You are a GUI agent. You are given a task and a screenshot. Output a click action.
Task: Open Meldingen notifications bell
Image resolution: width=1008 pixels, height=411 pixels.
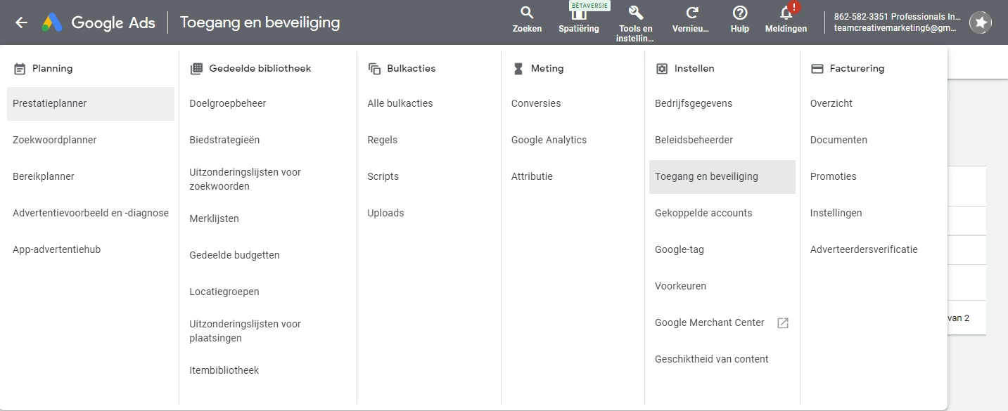pyautogui.click(x=786, y=20)
